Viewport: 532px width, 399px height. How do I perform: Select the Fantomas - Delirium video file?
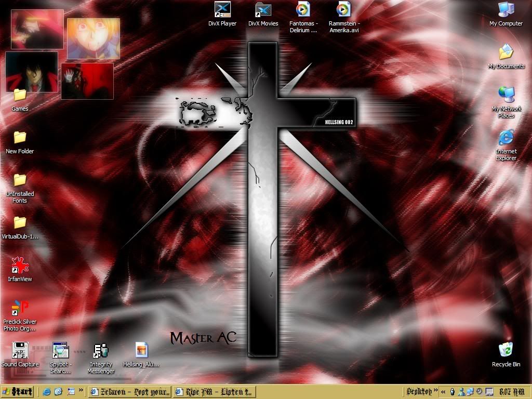[x=303, y=17]
